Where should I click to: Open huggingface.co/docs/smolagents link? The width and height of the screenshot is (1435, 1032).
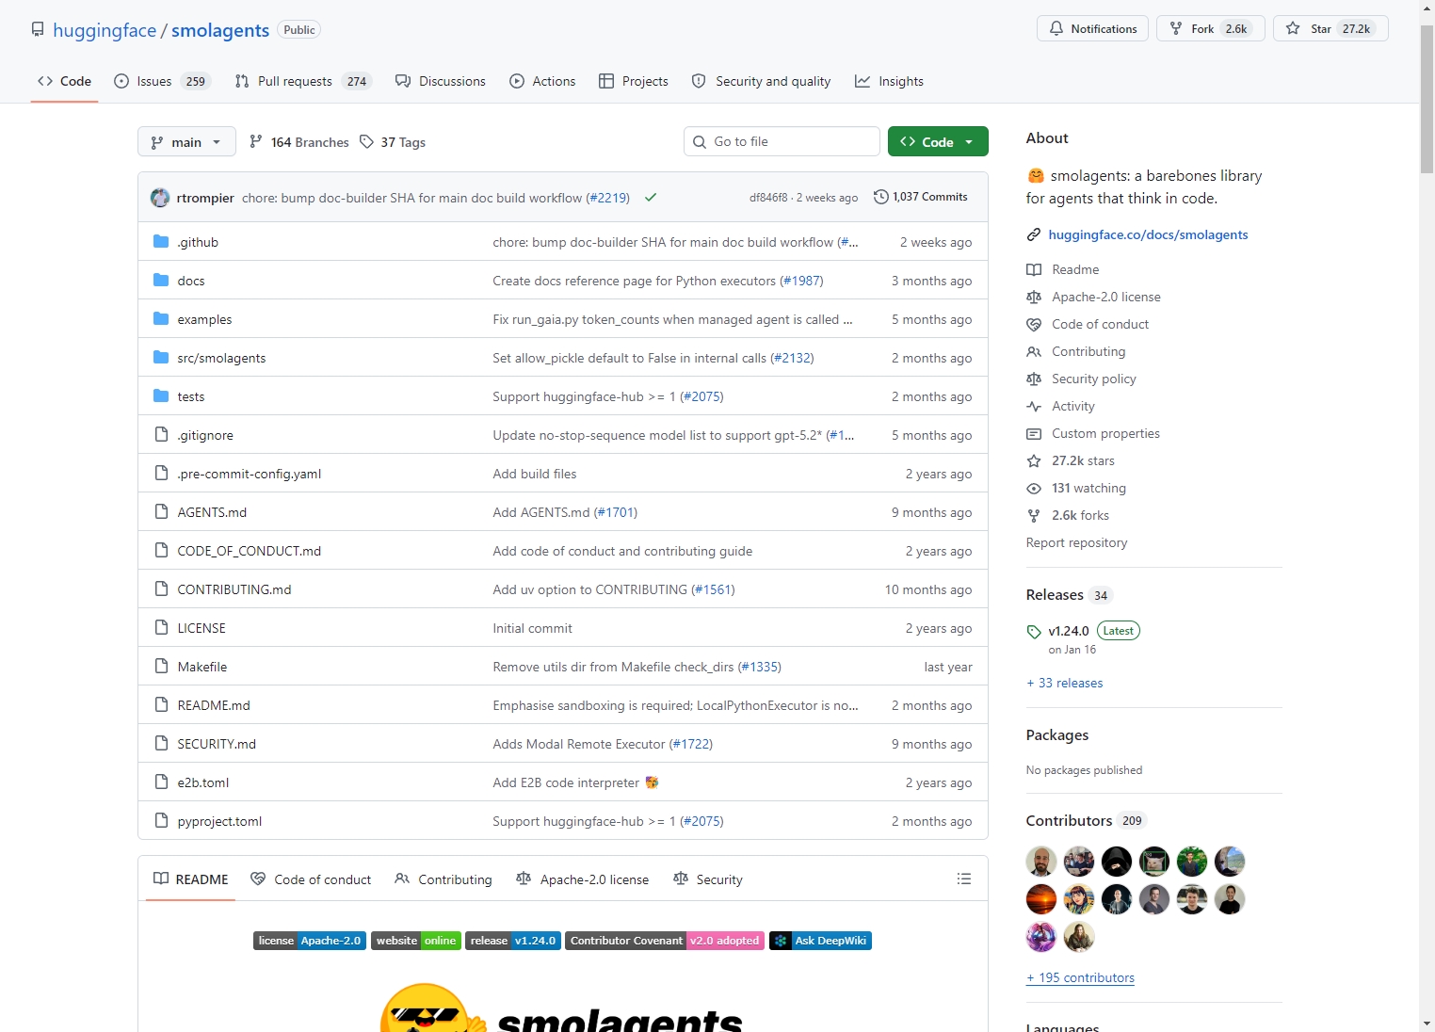pyautogui.click(x=1148, y=234)
